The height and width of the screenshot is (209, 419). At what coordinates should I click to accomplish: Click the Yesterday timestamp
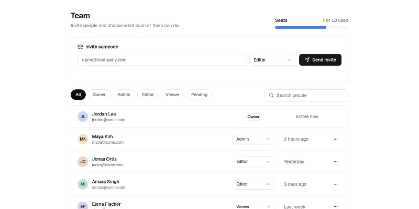[294, 162]
